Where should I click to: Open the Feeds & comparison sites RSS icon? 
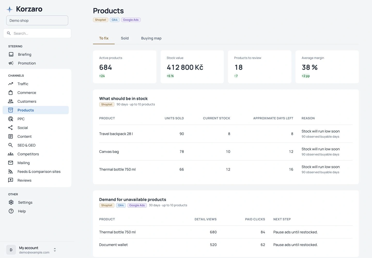pyautogui.click(x=11, y=172)
